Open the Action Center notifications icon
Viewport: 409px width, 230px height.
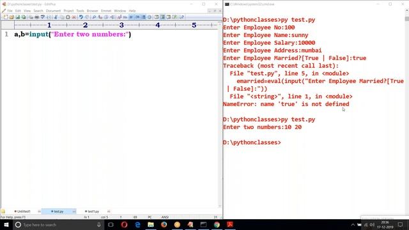pos(401,225)
